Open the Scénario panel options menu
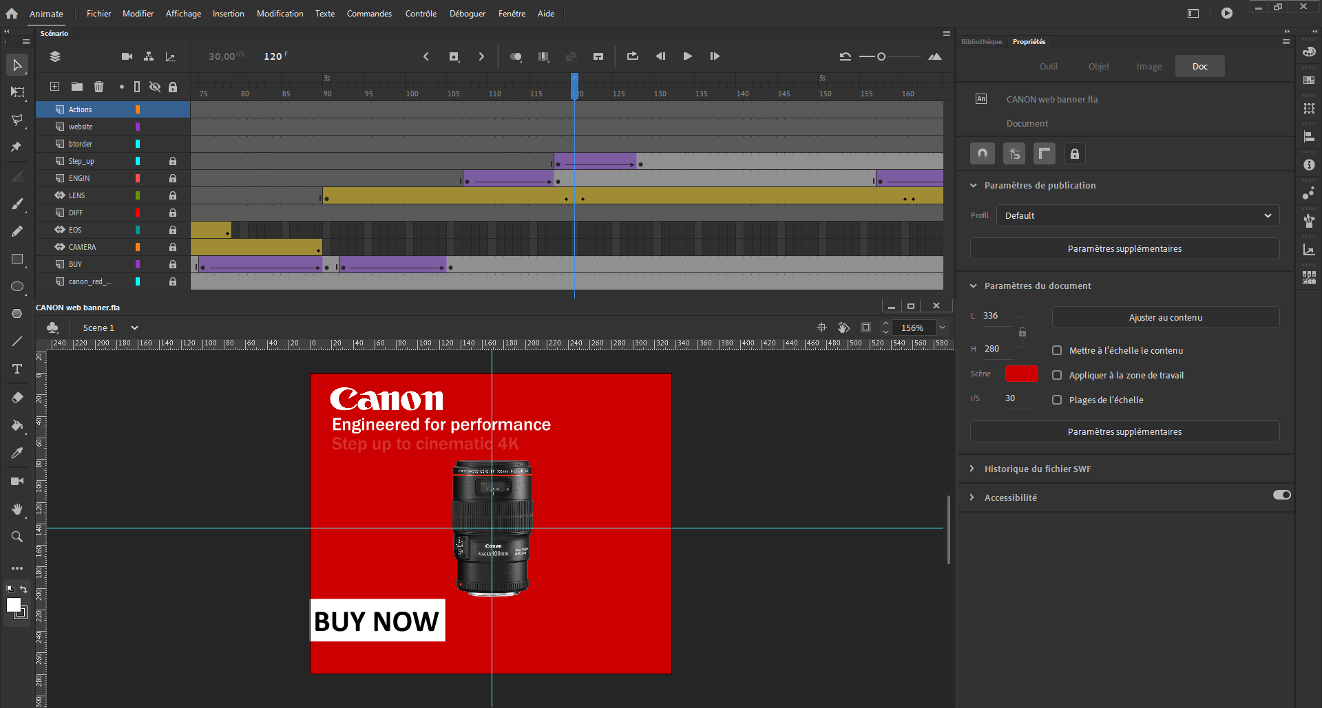1322x708 pixels. (x=947, y=33)
